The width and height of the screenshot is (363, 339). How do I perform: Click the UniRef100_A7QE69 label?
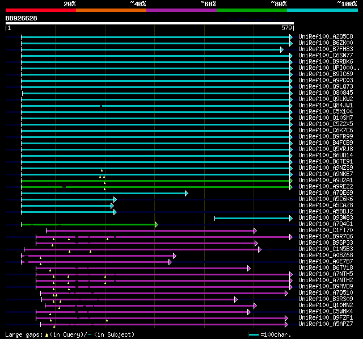pos(326,193)
